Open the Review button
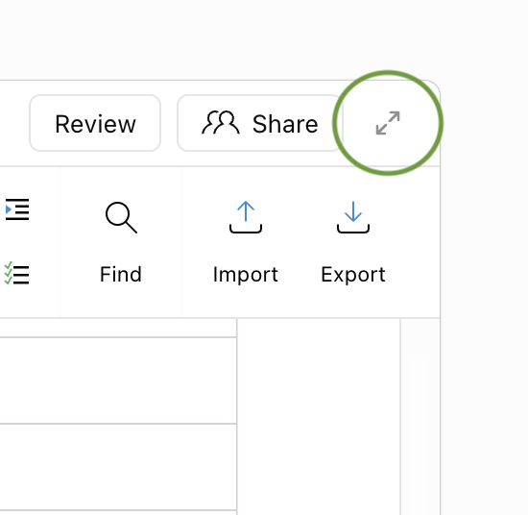The image size is (528, 515). (x=95, y=123)
